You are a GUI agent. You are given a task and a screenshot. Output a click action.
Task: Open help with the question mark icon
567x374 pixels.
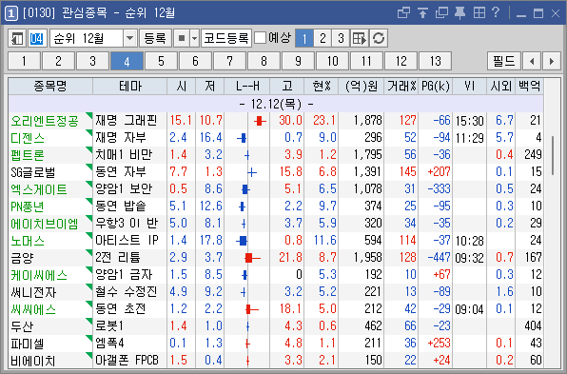coord(496,13)
